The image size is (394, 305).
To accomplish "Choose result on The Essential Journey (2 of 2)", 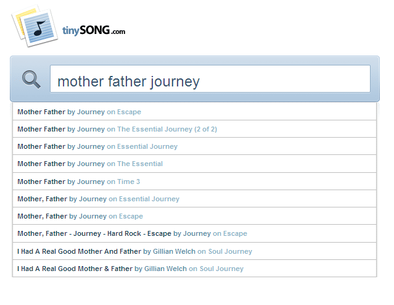I will pos(194,129).
